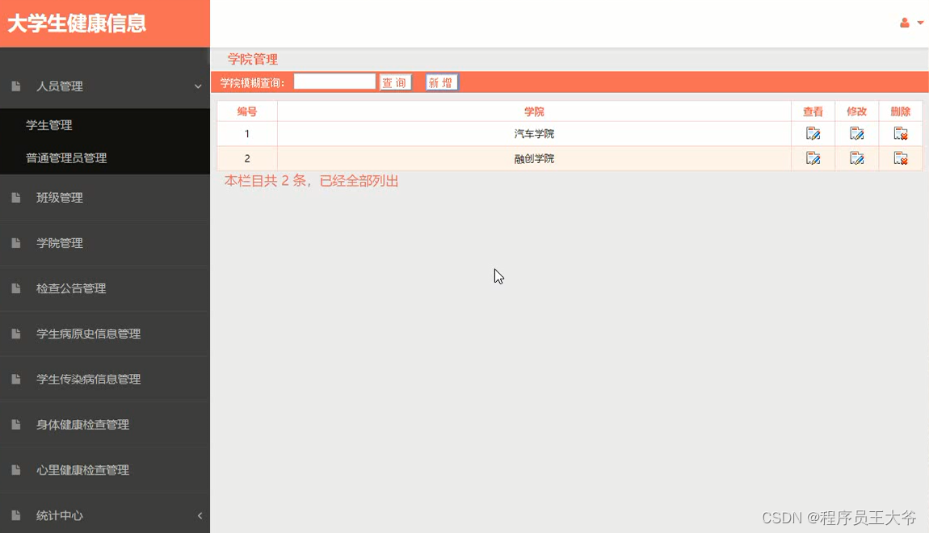Click the 删除 delete icon for 汽车学院
Viewport: 929px width, 533px height.
pos(900,133)
